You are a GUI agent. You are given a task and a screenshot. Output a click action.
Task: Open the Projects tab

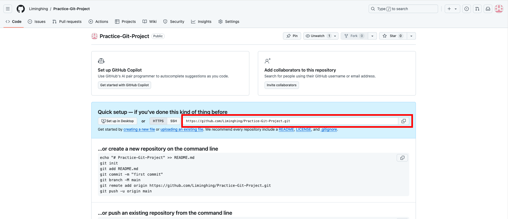[x=125, y=22]
